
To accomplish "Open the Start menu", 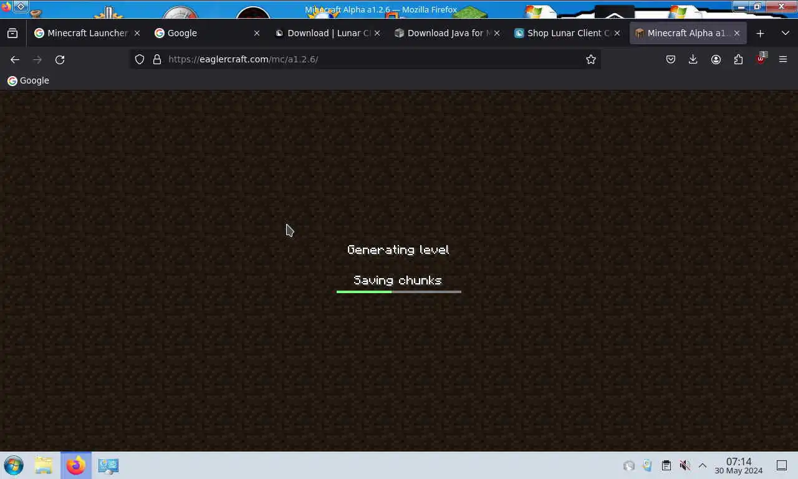I will (14, 465).
